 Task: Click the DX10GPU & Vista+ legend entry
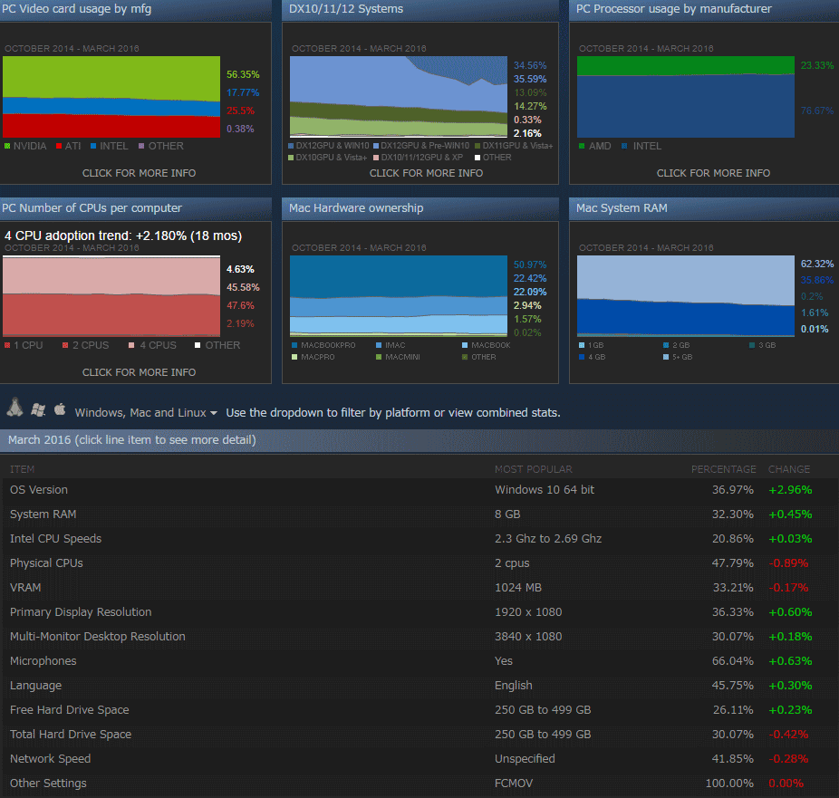point(327,158)
